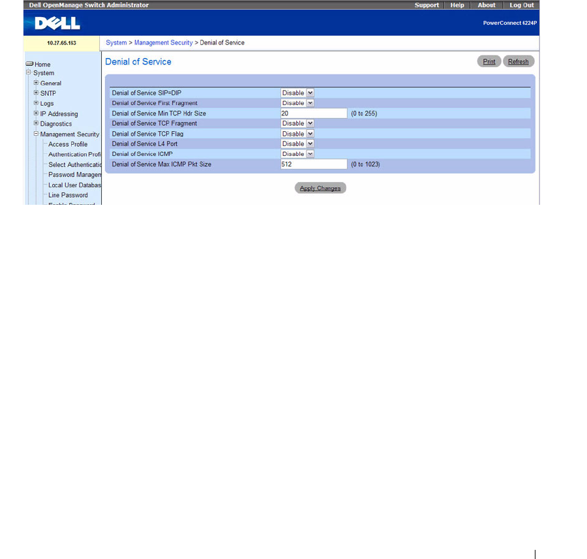Open Local User Database tree item
This screenshot has height=559, width=587.
point(74,185)
